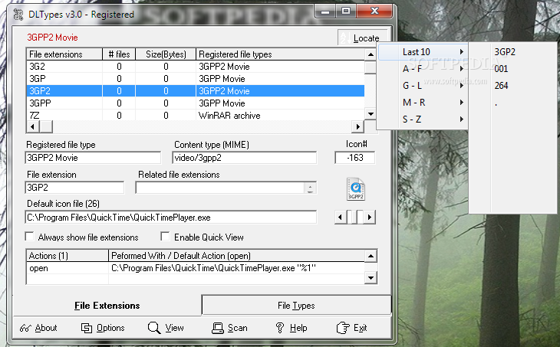
Task: Click the Exit pointing-hand icon
Action: point(343,327)
